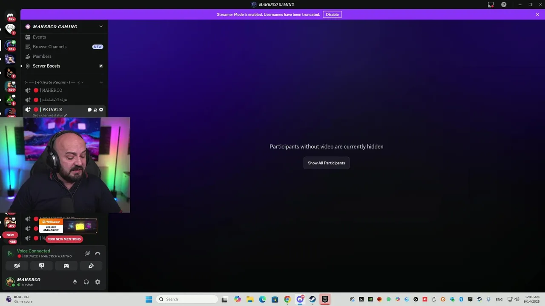The image size is (545, 306).
Task: Edit PRIVATE channel settings gear
Action: 101,110
